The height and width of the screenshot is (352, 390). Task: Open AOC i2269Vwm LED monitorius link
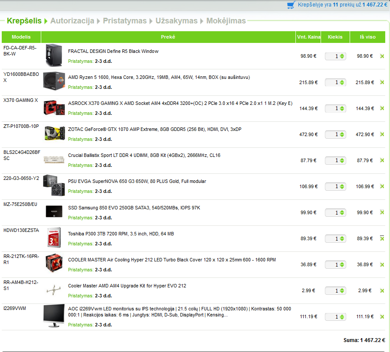coord(179,312)
